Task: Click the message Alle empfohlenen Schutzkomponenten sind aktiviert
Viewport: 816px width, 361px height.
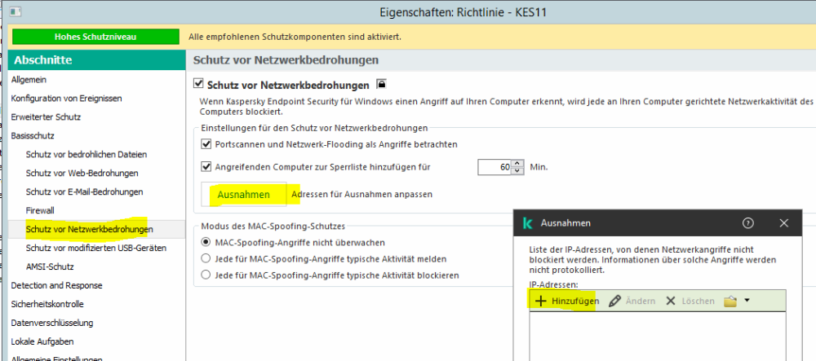Action: point(295,37)
